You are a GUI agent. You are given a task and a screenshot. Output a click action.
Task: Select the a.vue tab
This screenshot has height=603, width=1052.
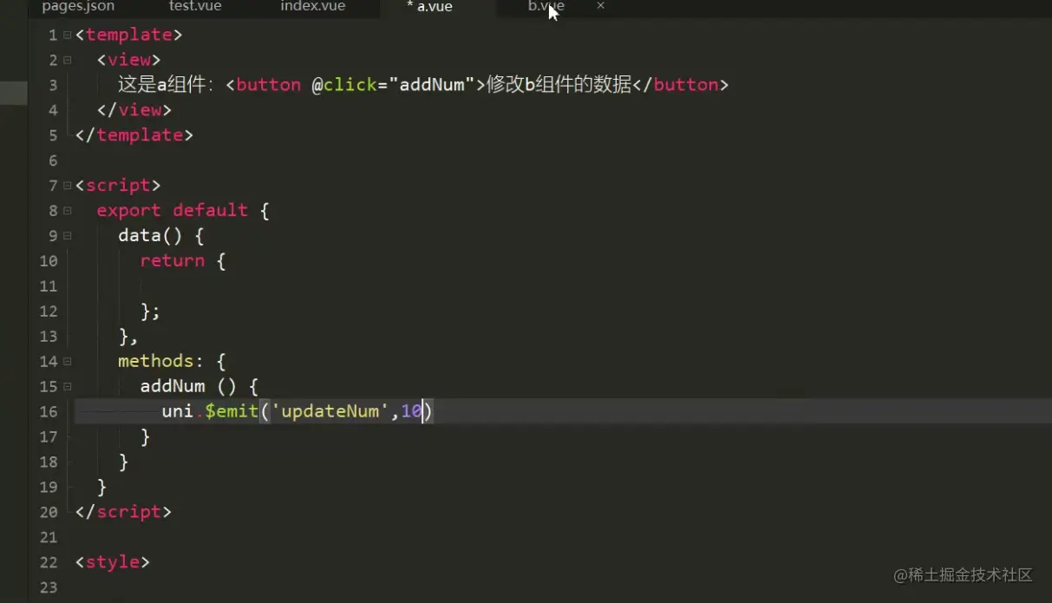[429, 7]
